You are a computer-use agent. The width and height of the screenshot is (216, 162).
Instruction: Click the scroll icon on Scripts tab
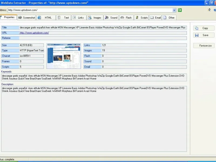point(137,18)
